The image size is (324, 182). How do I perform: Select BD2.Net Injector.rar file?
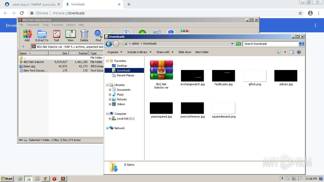(x=161, y=74)
